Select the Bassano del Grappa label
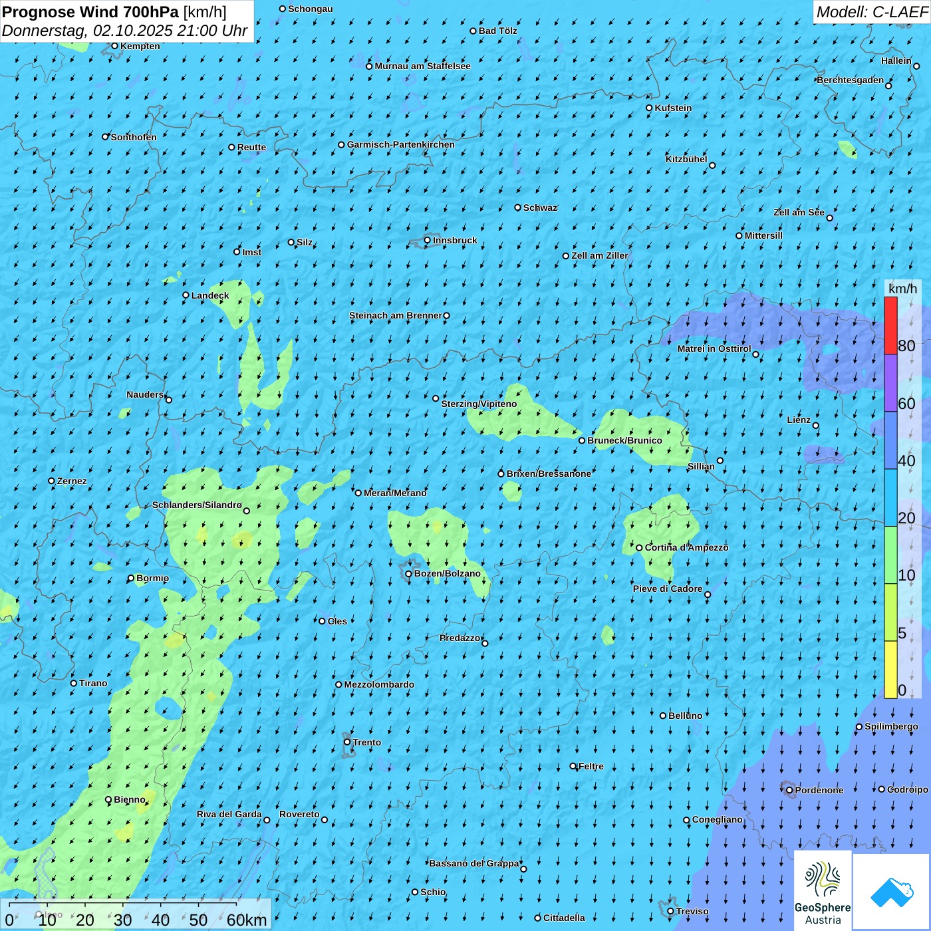The height and width of the screenshot is (931, 931). pos(474,863)
